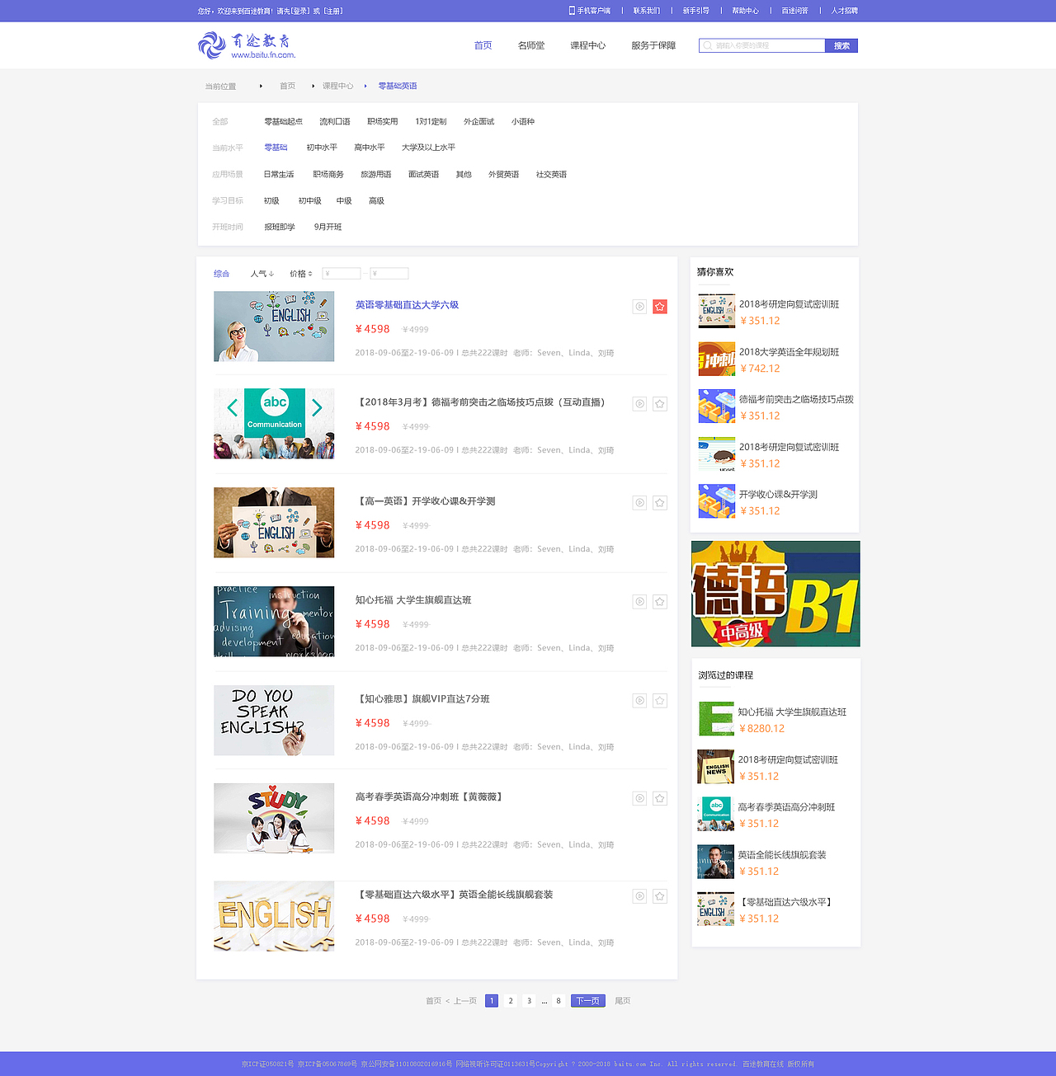Select the 综合 sorting tab

[222, 274]
